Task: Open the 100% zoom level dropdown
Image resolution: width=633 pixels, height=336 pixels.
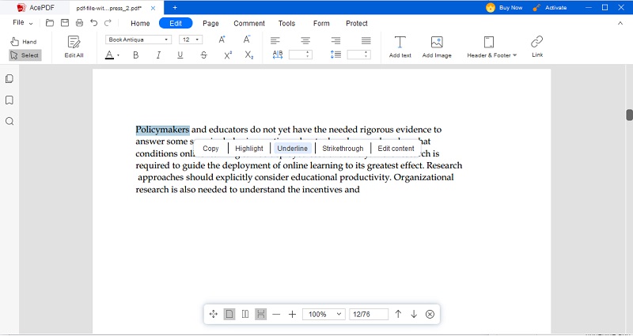Action: pos(324,314)
